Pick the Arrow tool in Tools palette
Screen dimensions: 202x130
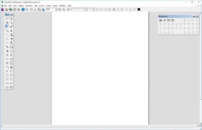click(11, 39)
